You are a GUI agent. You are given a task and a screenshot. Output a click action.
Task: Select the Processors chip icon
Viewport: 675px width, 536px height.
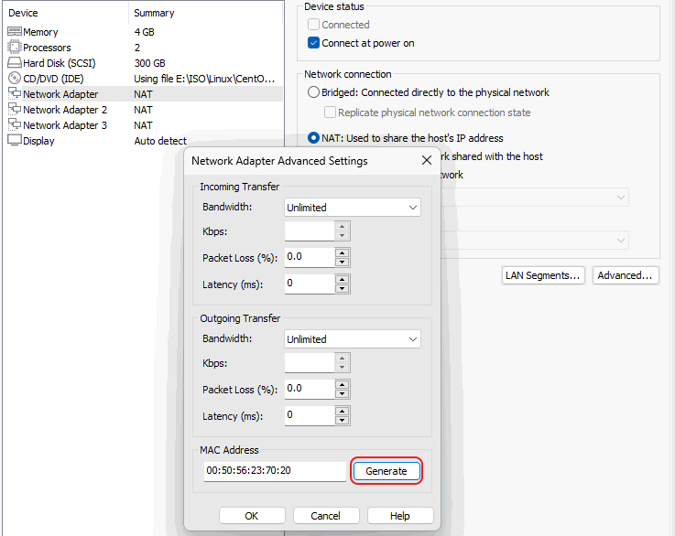[x=15, y=48]
